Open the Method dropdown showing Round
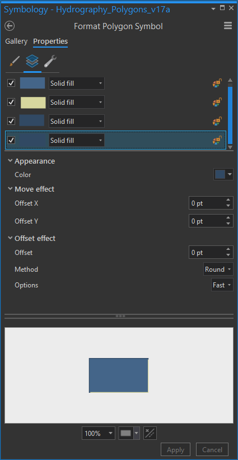 (218, 270)
